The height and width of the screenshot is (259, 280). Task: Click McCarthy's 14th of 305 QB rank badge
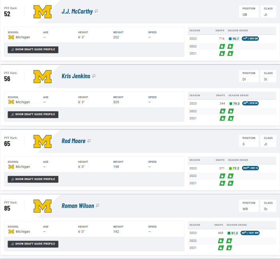pyautogui.click(x=250, y=38)
